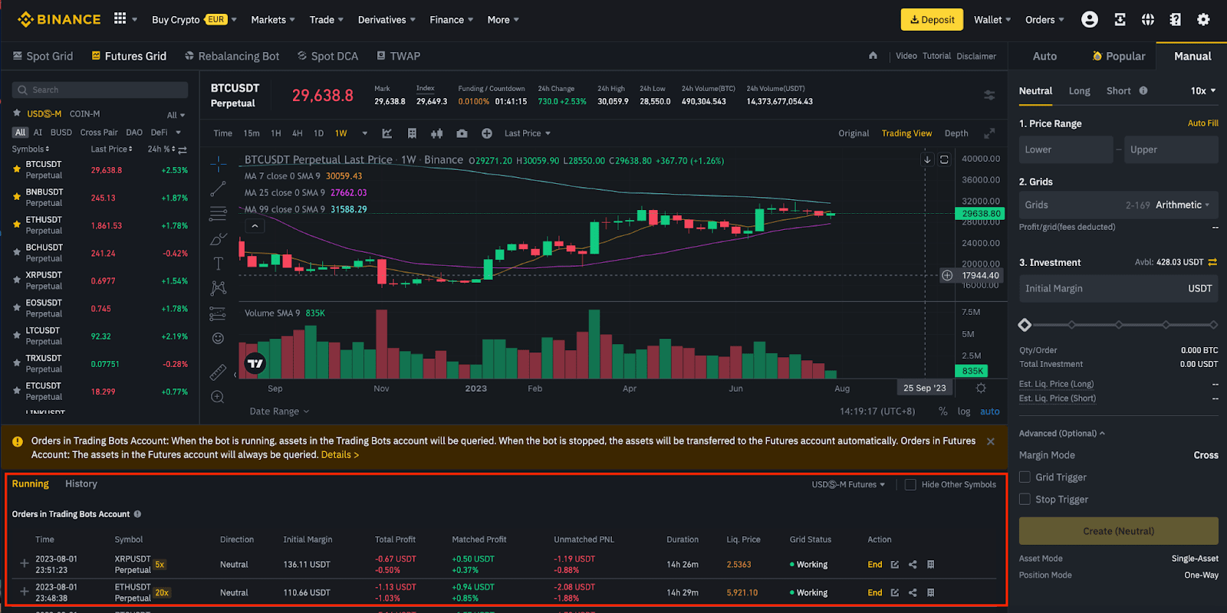Toggle favorite star for BTCUSDT Perpetual
Image resolution: width=1227 pixels, height=613 pixels.
click(x=17, y=169)
